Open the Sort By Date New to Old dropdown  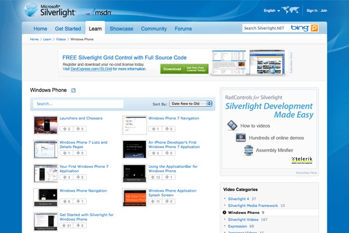point(191,104)
